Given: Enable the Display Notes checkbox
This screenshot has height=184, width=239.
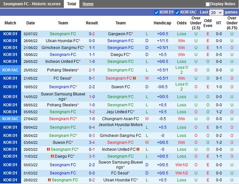Looking at the screenshot, I should click(x=208, y=4).
